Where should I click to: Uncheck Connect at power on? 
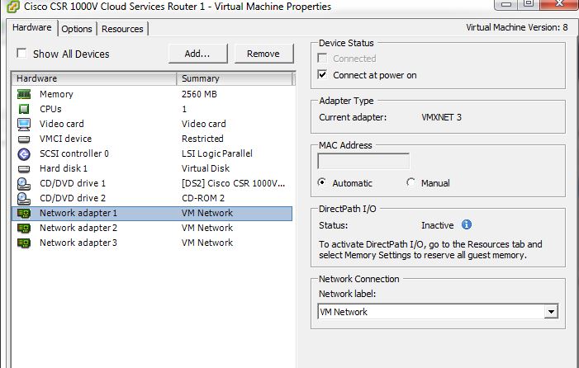(x=322, y=75)
